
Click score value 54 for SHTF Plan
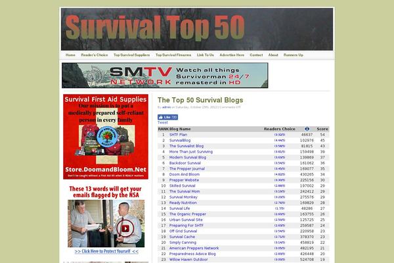tap(322, 135)
